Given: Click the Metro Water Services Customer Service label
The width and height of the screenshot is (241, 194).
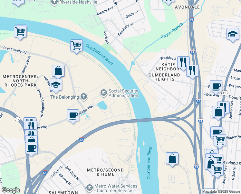Looking at the screenshot, I should pos(116,188).
